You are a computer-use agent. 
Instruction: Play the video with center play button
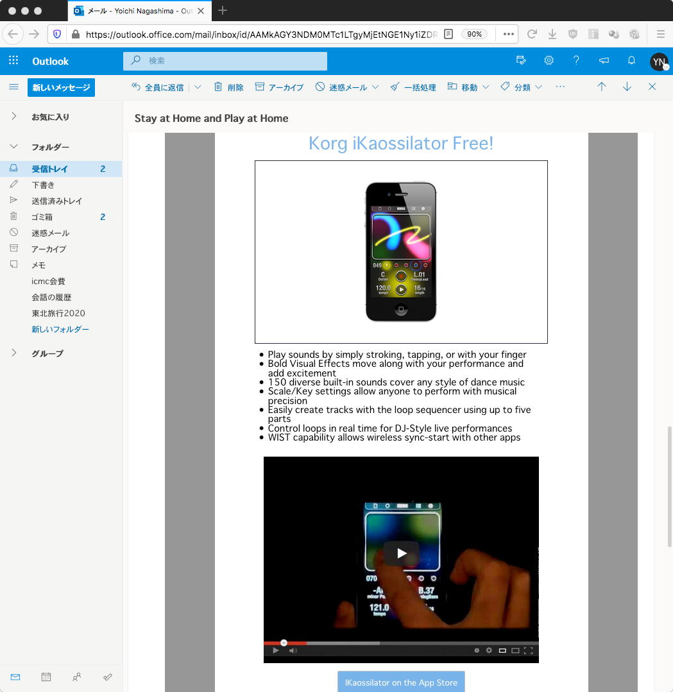pyautogui.click(x=401, y=553)
